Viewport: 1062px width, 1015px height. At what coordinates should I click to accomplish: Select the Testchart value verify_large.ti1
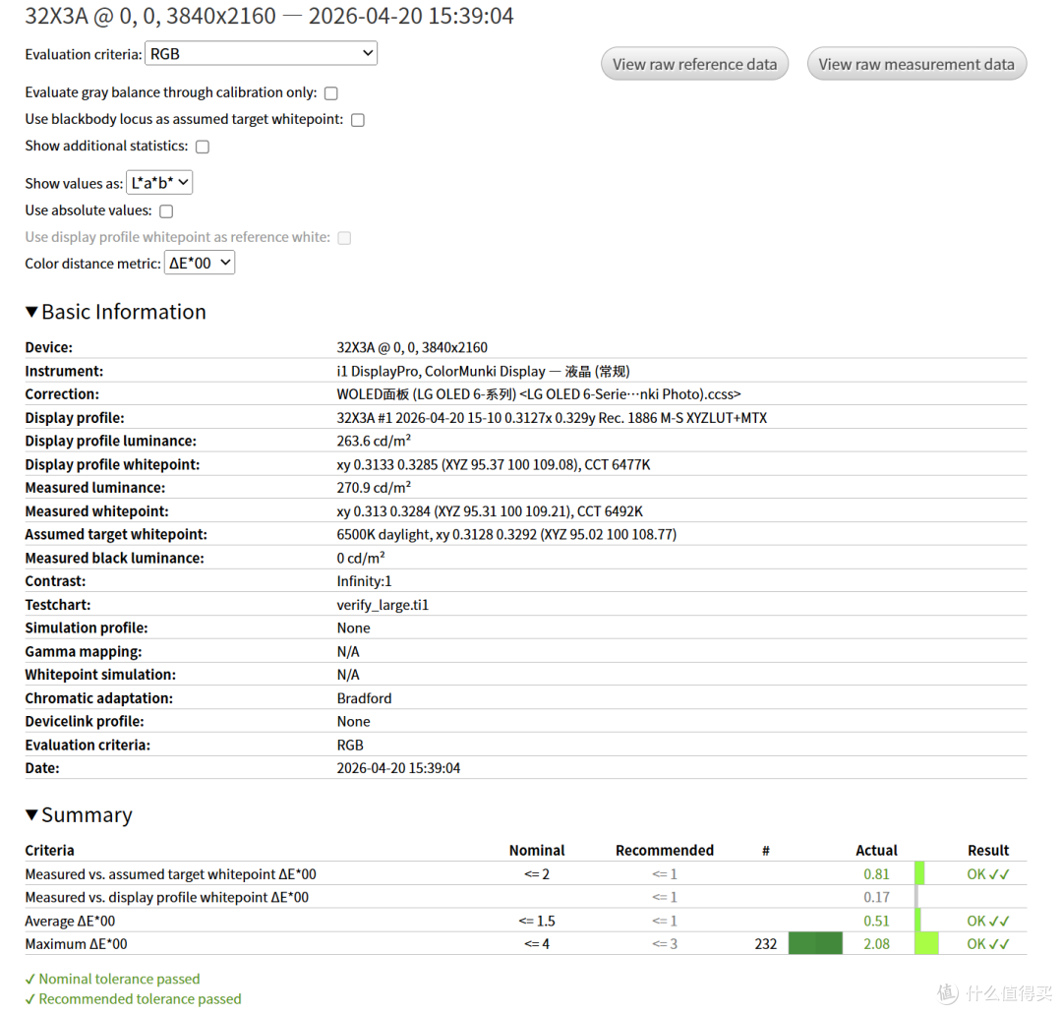383,605
